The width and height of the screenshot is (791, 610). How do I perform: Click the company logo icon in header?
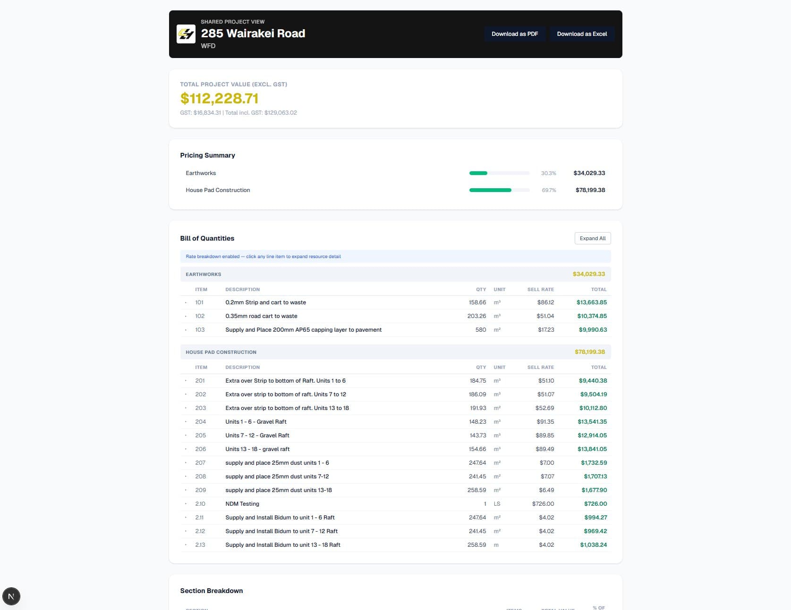pyautogui.click(x=186, y=34)
